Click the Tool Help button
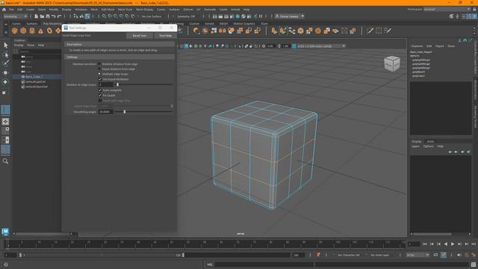Image resolution: width=478 pixels, height=269 pixels. click(165, 36)
